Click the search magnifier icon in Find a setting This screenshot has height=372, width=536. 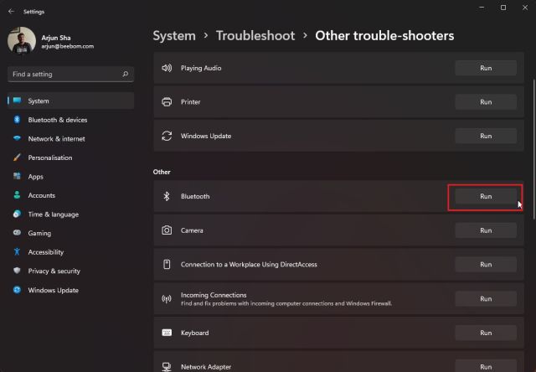click(126, 75)
